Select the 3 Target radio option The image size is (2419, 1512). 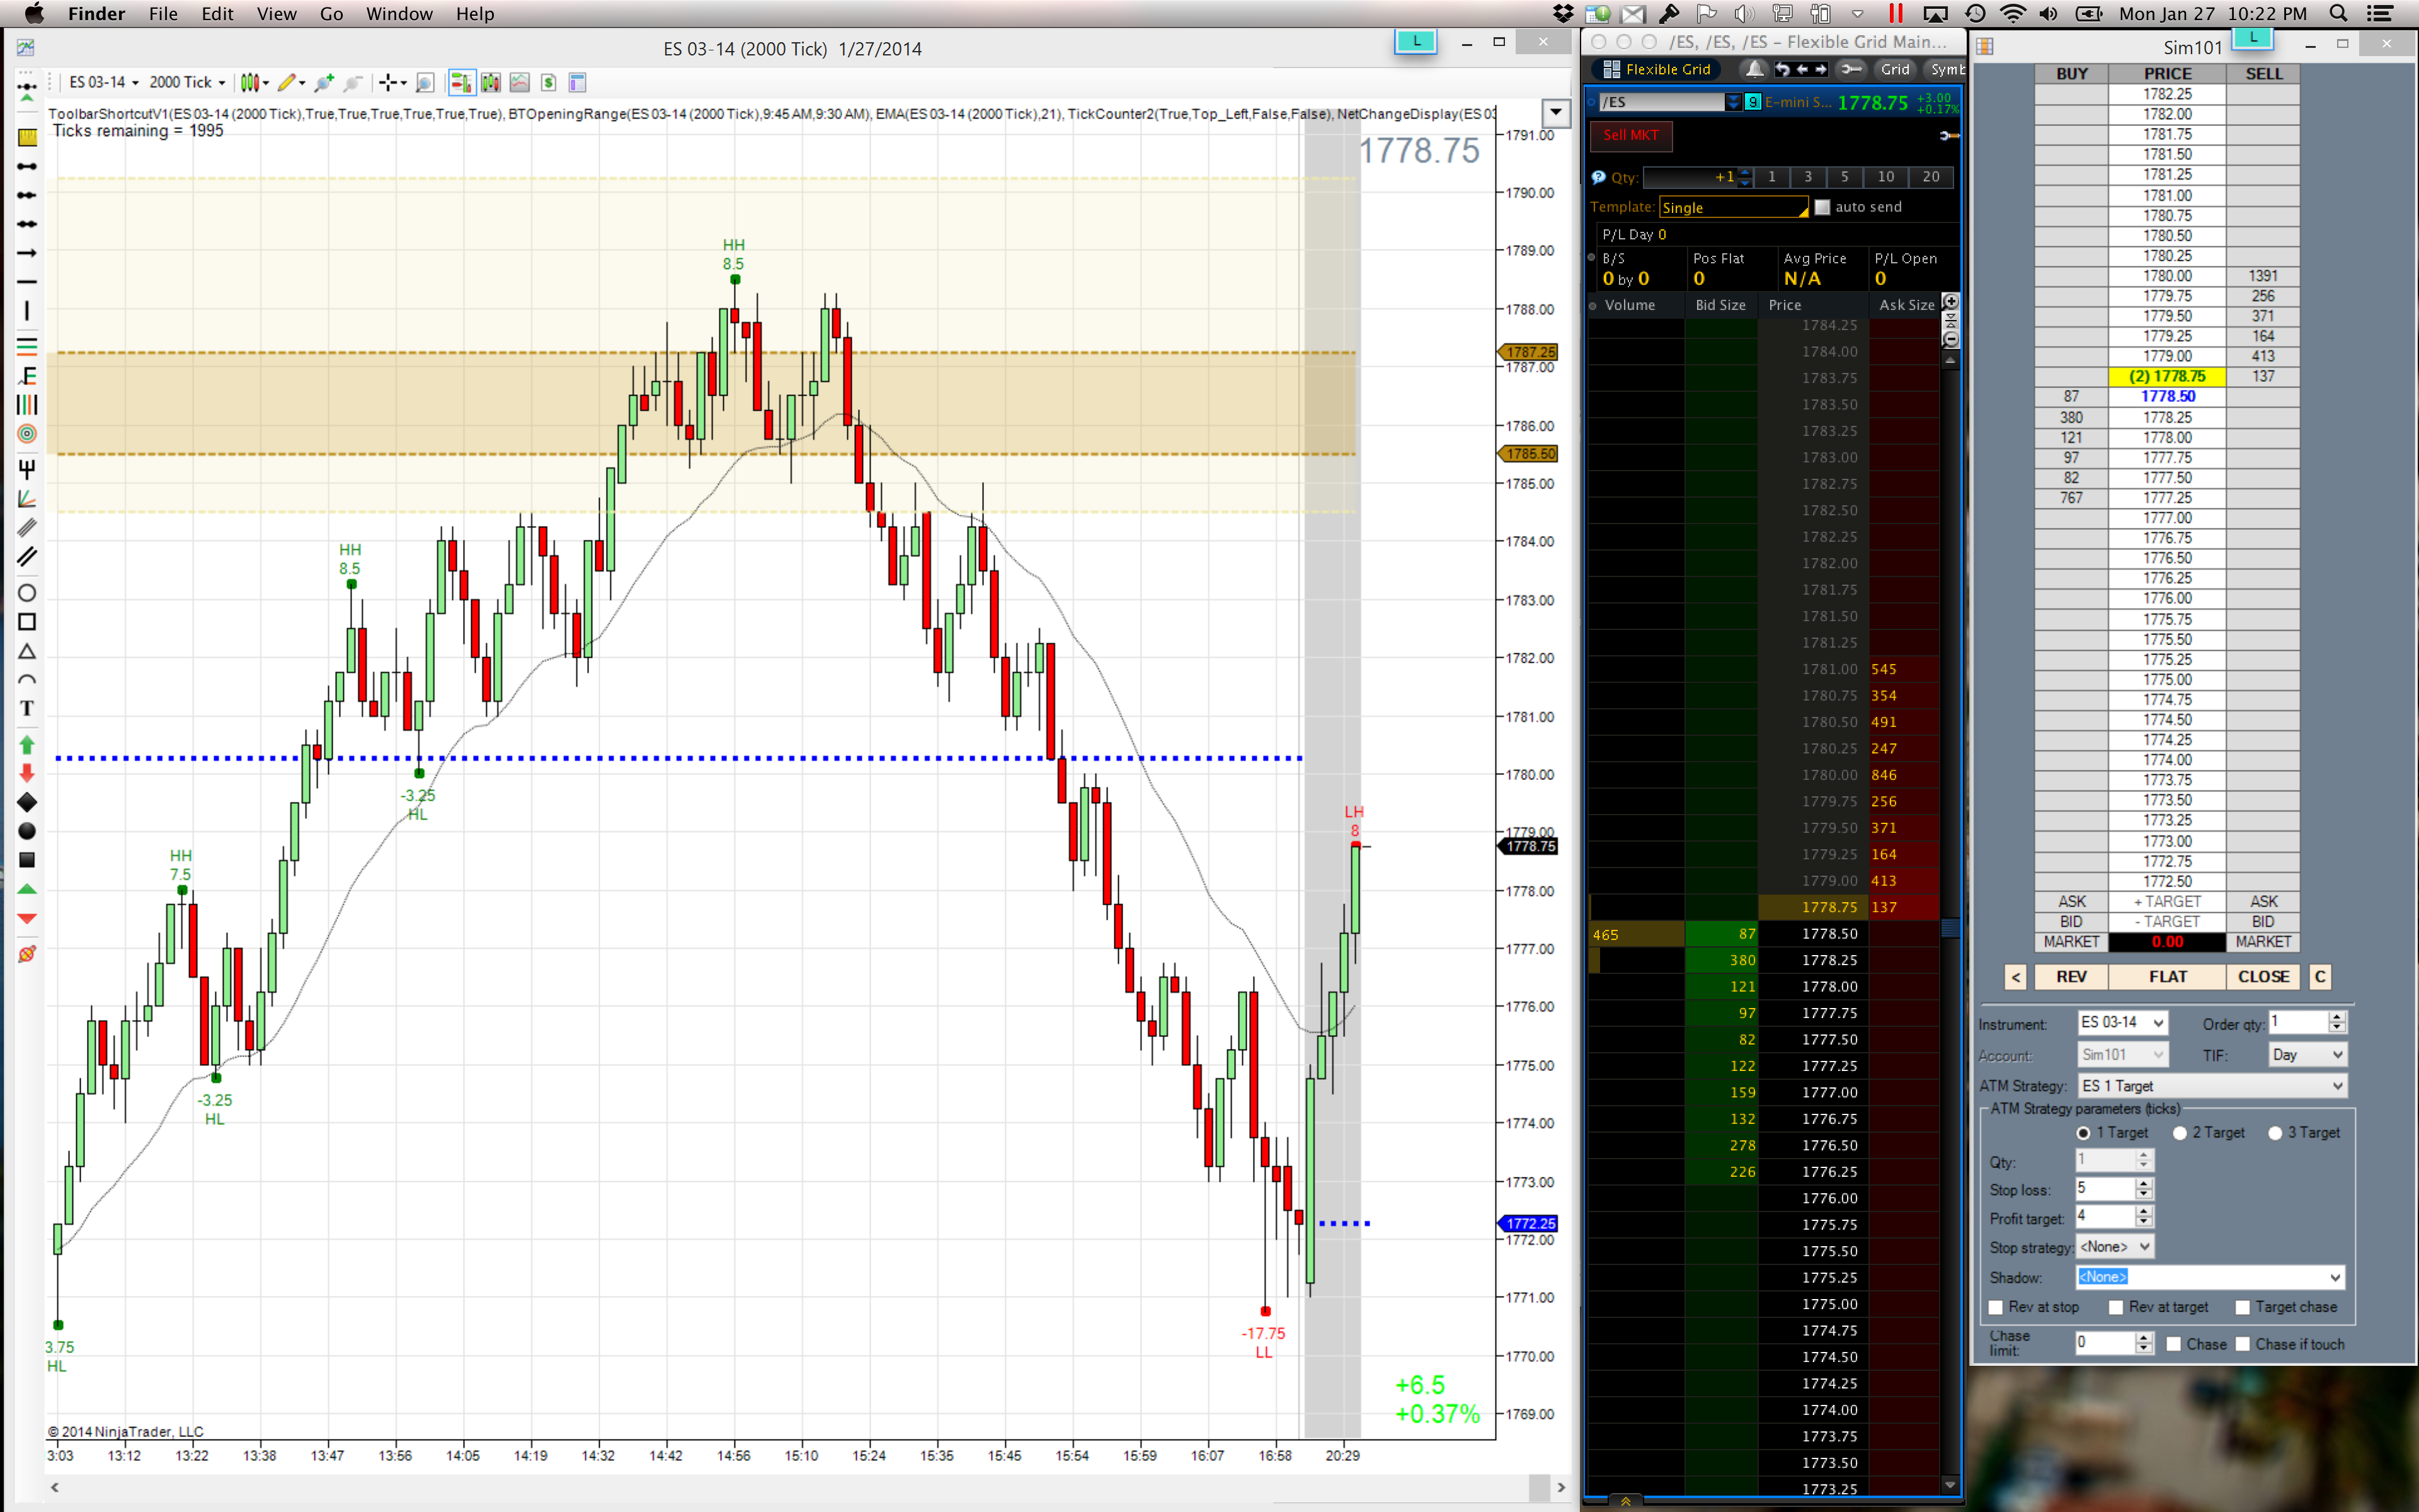pos(2275,1133)
